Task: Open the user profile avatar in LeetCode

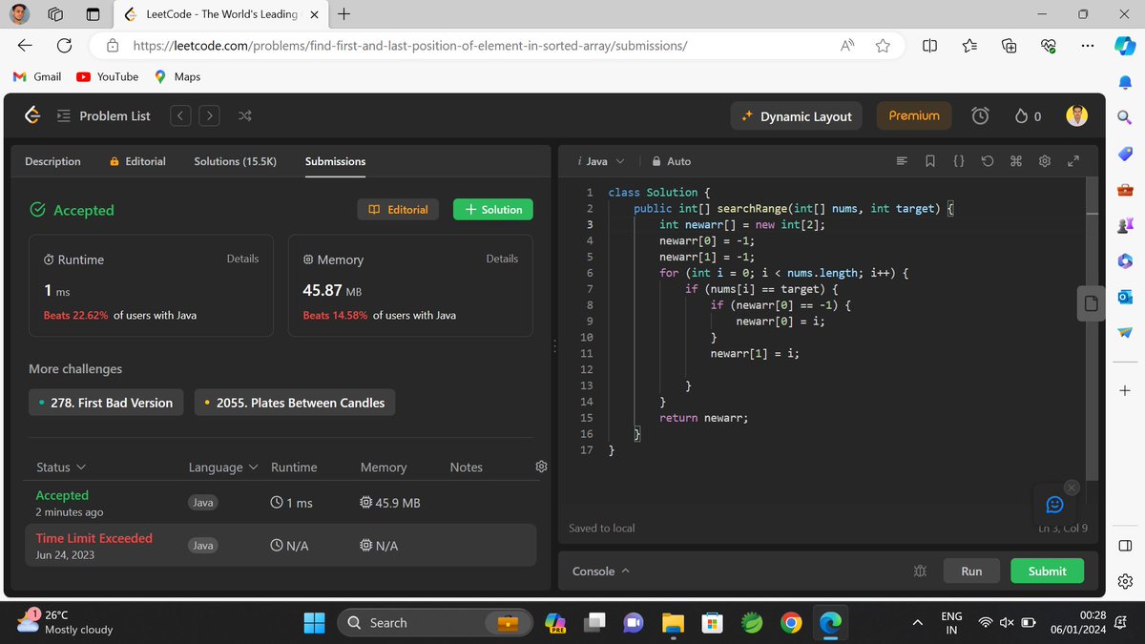Action: (x=1074, y=115)
